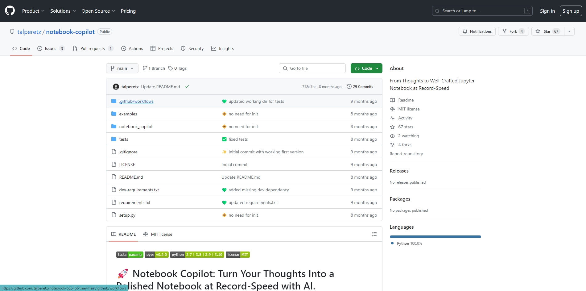Viewport: 586px width, 291px height.
Task: Open the star lists dropdown arrow
Action: [x=569, y=31]
